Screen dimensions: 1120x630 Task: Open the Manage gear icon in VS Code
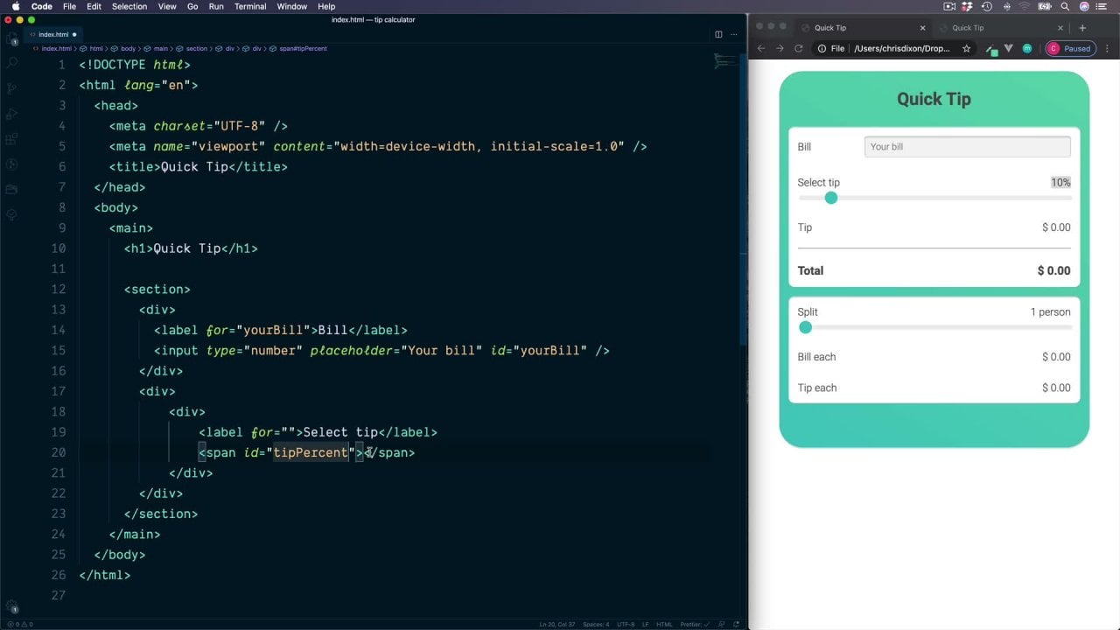(x=11, y=605)
